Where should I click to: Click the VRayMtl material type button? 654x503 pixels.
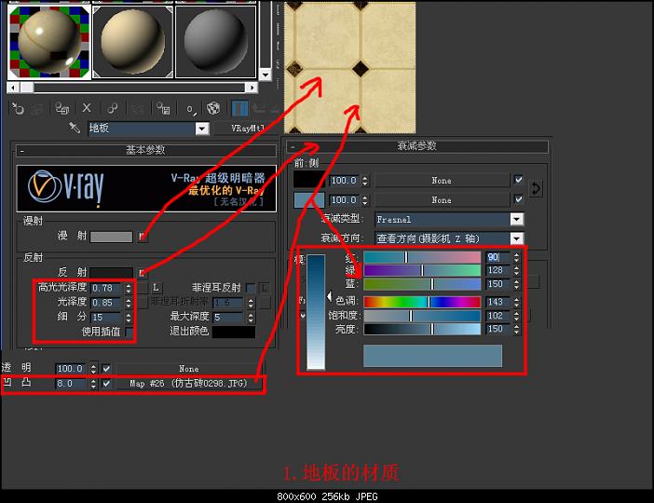click(247, 128)
